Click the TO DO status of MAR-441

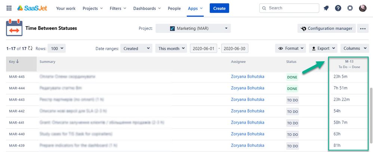(292, 123)
